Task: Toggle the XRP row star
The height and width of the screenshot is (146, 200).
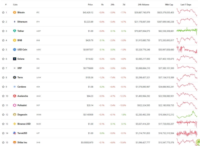Action: pyautogui.click(x=3, y=68)
